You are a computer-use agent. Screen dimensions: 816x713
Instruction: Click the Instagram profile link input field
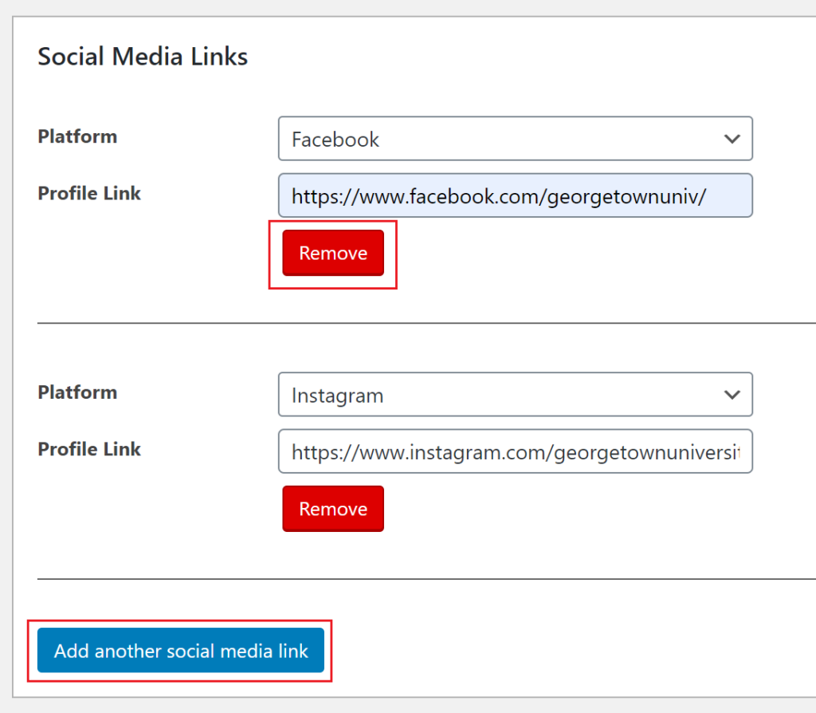click(x=516, y=451)
